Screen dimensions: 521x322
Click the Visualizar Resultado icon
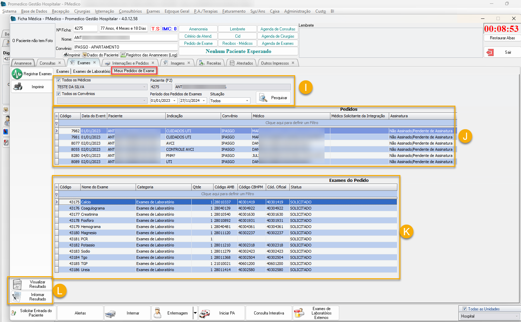[x=17, y=284]
